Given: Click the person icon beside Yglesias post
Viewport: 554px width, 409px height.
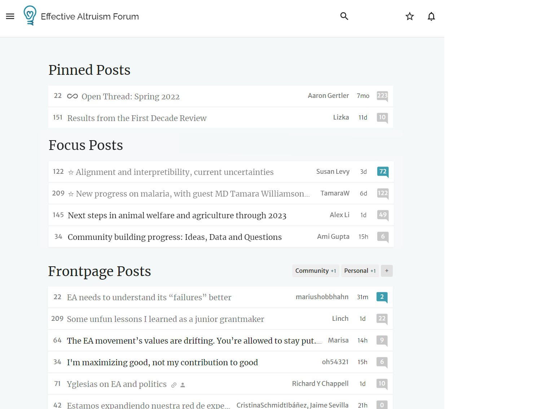Looking at the screenshot, I should tap(183, 385).
